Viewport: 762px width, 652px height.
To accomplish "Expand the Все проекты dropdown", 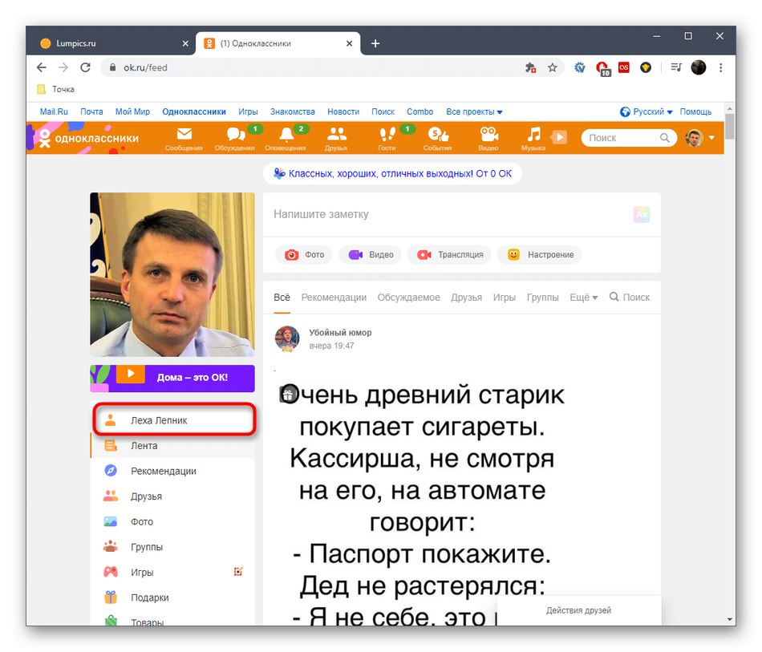I will pos(471,111).
